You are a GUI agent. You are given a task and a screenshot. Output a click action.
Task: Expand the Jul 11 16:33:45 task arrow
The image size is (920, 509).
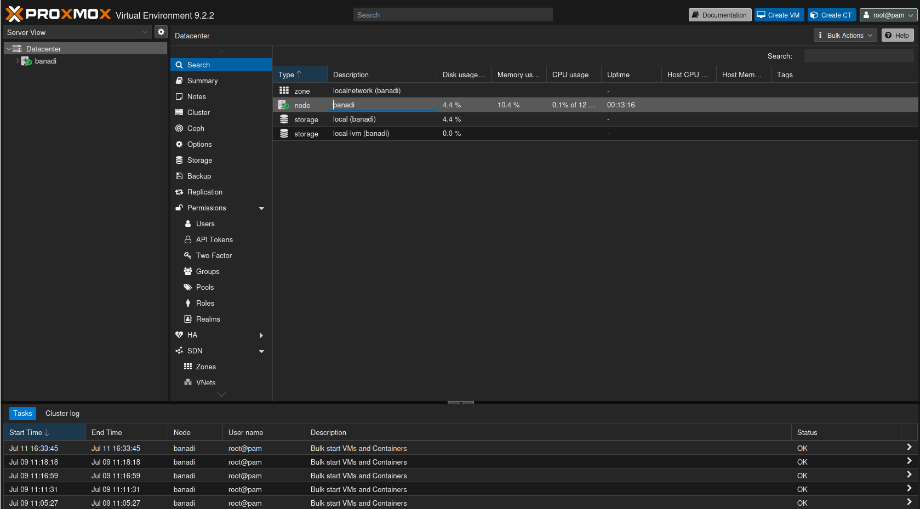pos(909,447)
